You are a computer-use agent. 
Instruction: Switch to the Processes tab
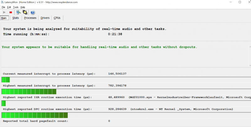coord(30,18)
